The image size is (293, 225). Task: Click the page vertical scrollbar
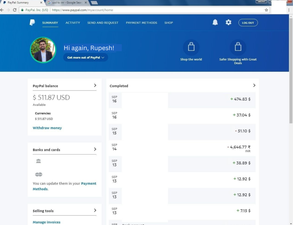point(291,71)
